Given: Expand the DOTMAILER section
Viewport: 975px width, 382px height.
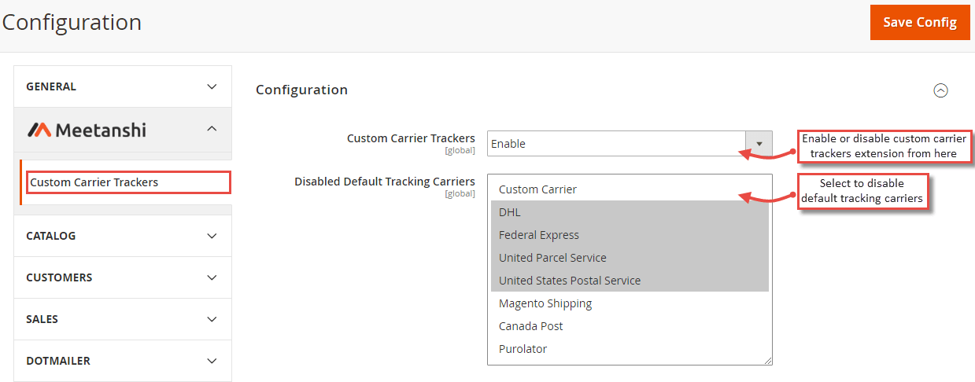Looking at the screenshot, I should [x=123, y=361].
